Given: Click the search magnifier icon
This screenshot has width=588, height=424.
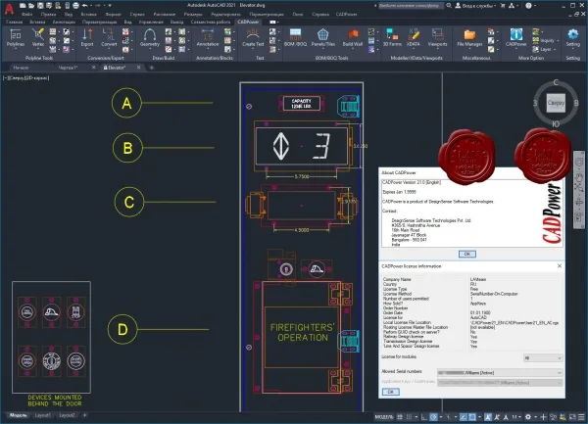Looking at the screenshot, I should 449,6.
